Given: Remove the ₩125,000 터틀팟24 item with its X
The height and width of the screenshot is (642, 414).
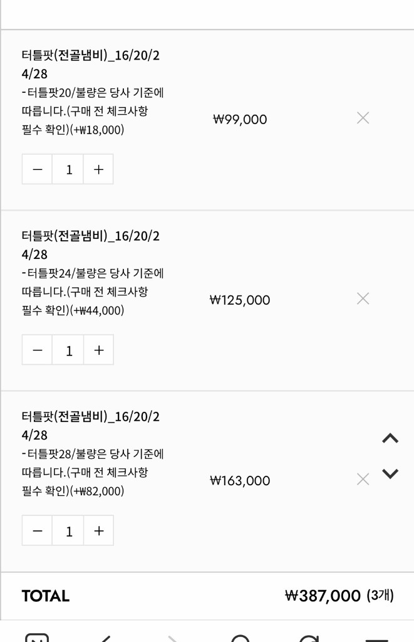Looking at the screenshot, I should [363, 298].
